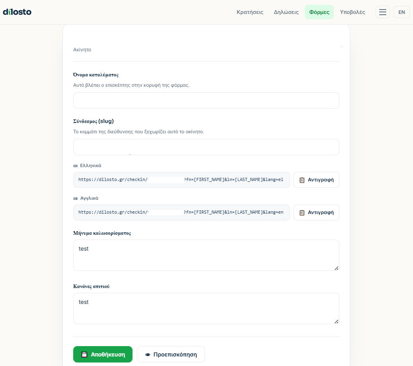Click the dilosto logo

(17, 12)
